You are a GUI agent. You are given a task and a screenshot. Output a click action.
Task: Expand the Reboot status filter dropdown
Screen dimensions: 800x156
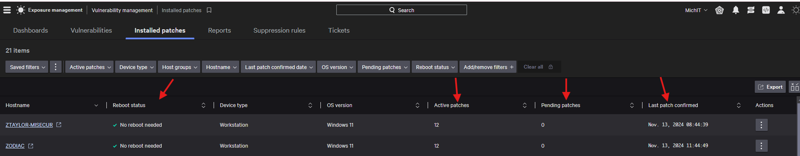coord(435,67)
